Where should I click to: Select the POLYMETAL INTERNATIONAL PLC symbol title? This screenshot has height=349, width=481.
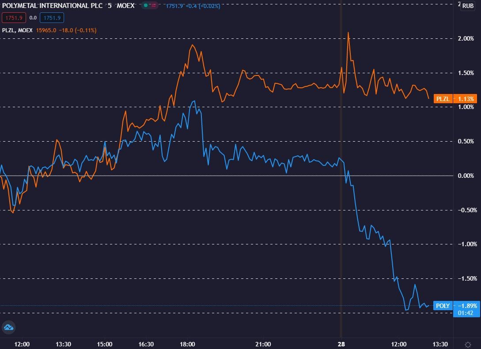pyautogui.click(x=52, y=6)
